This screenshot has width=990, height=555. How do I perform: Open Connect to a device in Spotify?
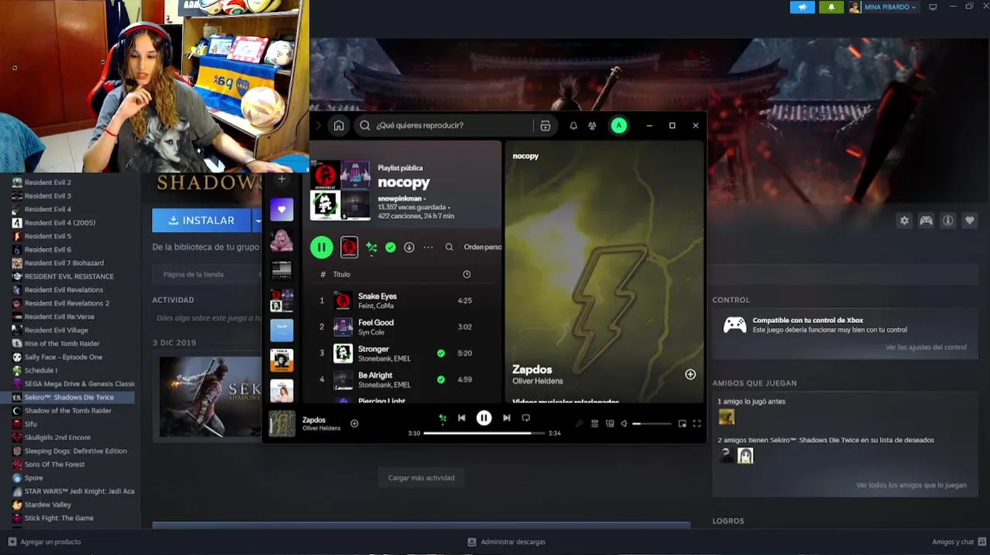pos(610,423)
